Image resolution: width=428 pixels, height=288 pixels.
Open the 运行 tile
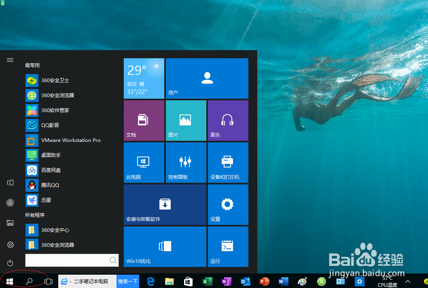(x=228, y=247)
